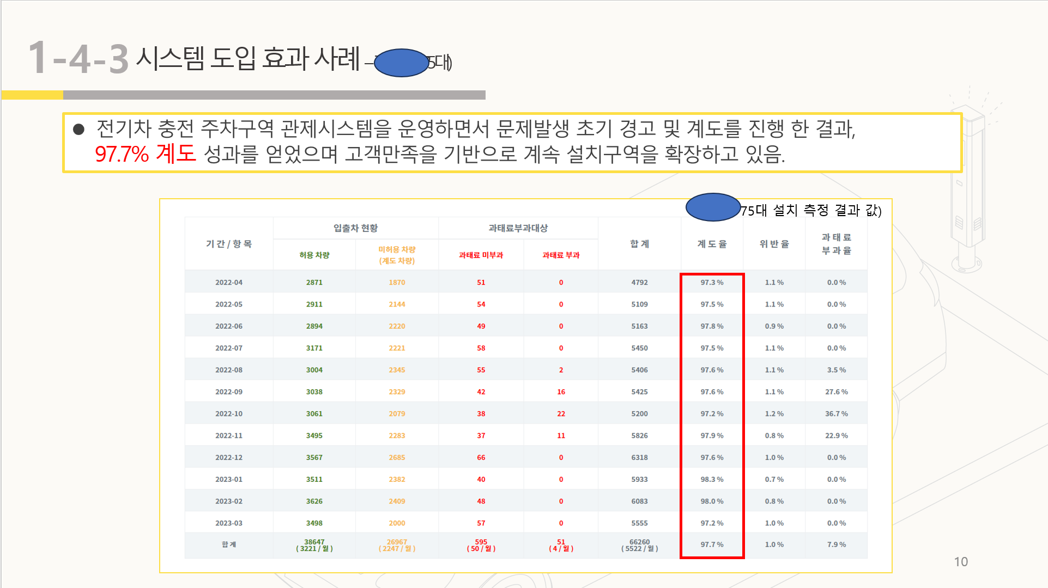The image size is (1048, 588).
Task: Select the total unfined '595 (50 / 월)'
Action: tap(481, 545)
